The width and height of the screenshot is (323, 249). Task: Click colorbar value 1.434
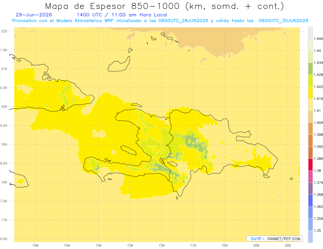click(x=319, y=63)
